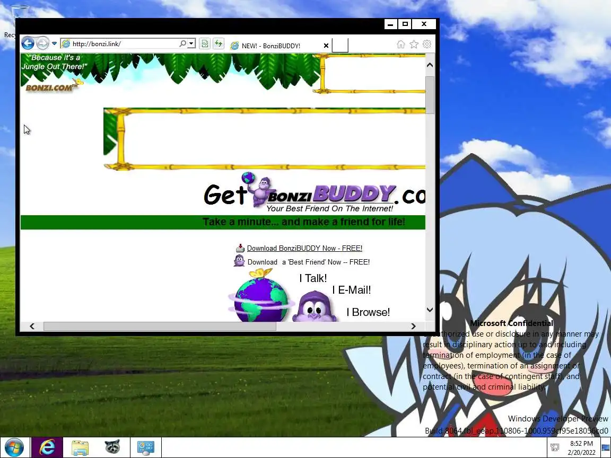Open the raccoon icon app on taskbar

click(112, 447)
